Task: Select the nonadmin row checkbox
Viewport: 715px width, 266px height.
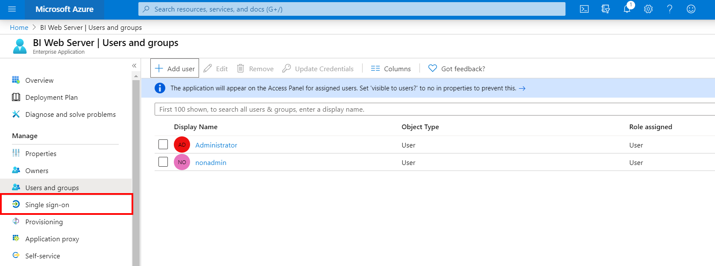Action: 163,162
